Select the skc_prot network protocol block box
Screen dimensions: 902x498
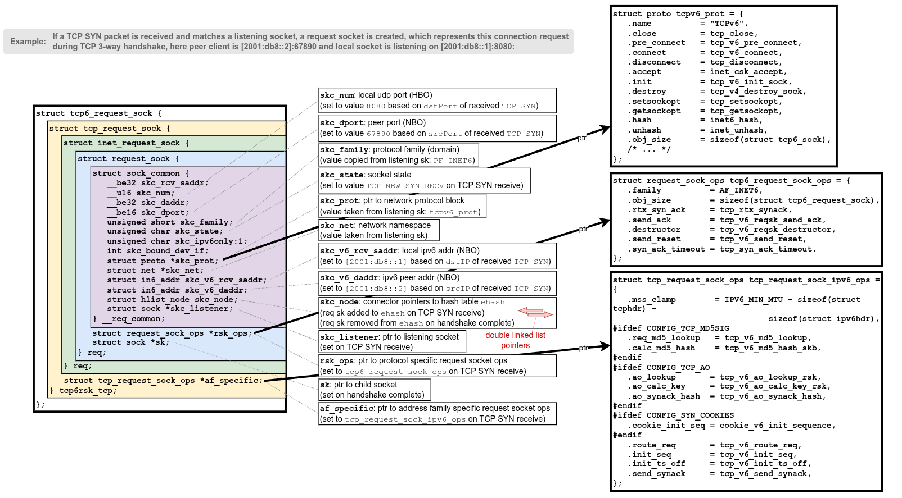tap(402, 206)
